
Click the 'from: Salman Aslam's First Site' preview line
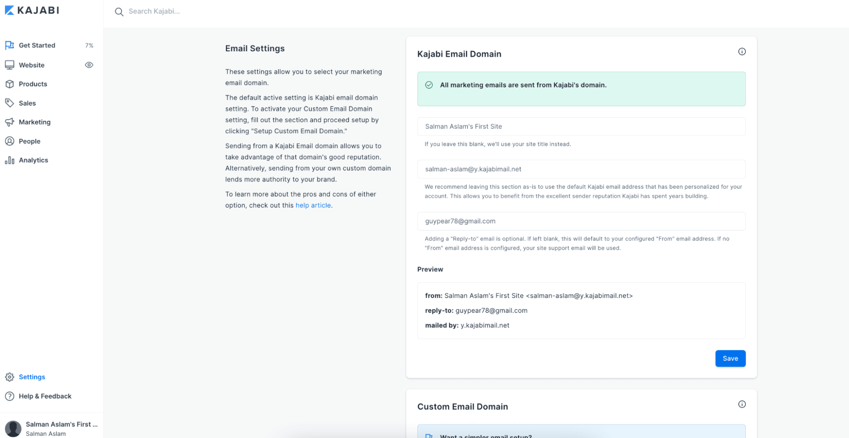tap(529, 296)
